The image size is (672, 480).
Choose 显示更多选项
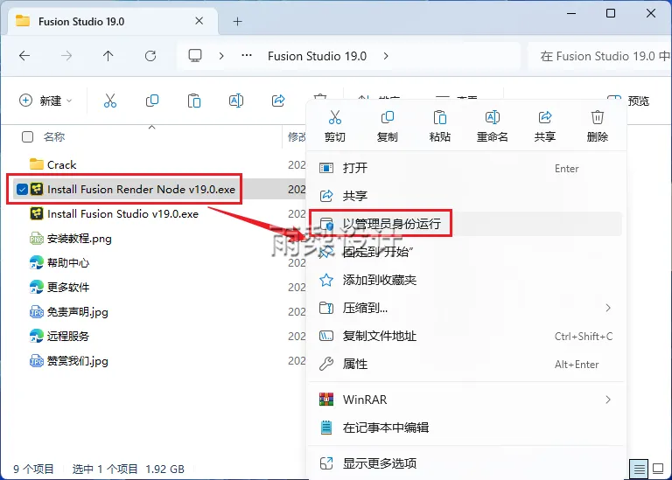465,463
